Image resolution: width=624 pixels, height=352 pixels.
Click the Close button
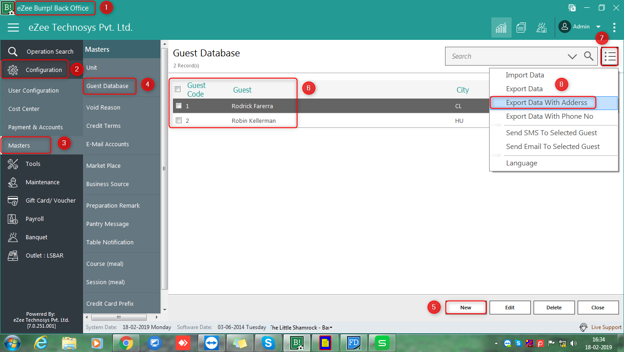pos(598,308)
